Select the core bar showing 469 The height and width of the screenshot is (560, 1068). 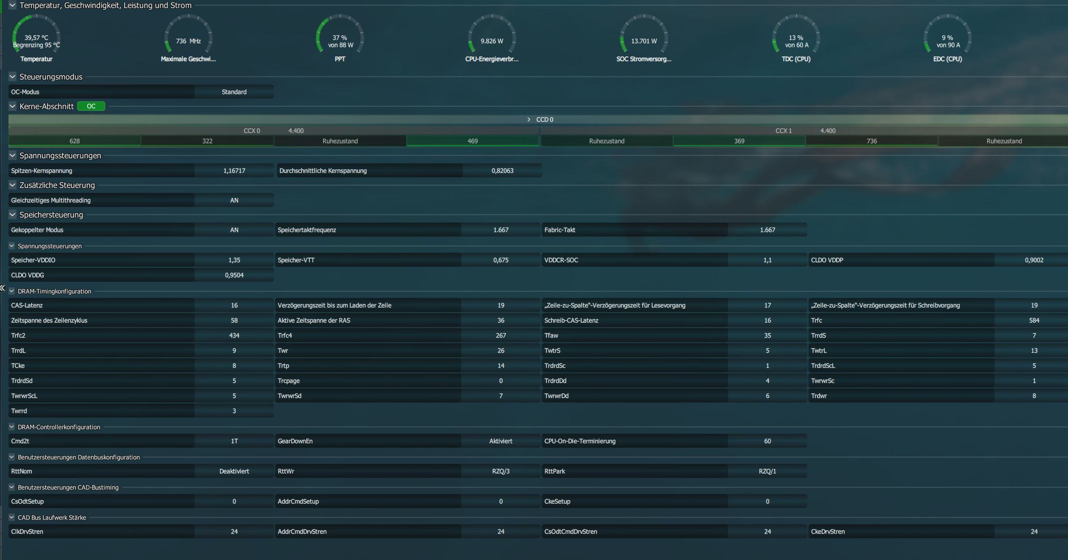(472, 141)
